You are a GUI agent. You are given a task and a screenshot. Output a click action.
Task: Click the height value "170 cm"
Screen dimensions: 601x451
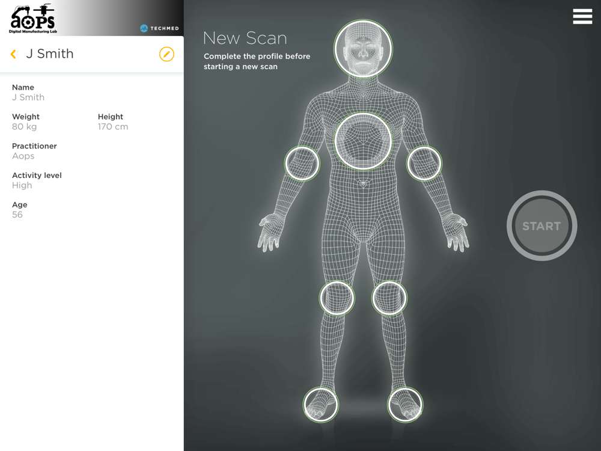(113, 126)
